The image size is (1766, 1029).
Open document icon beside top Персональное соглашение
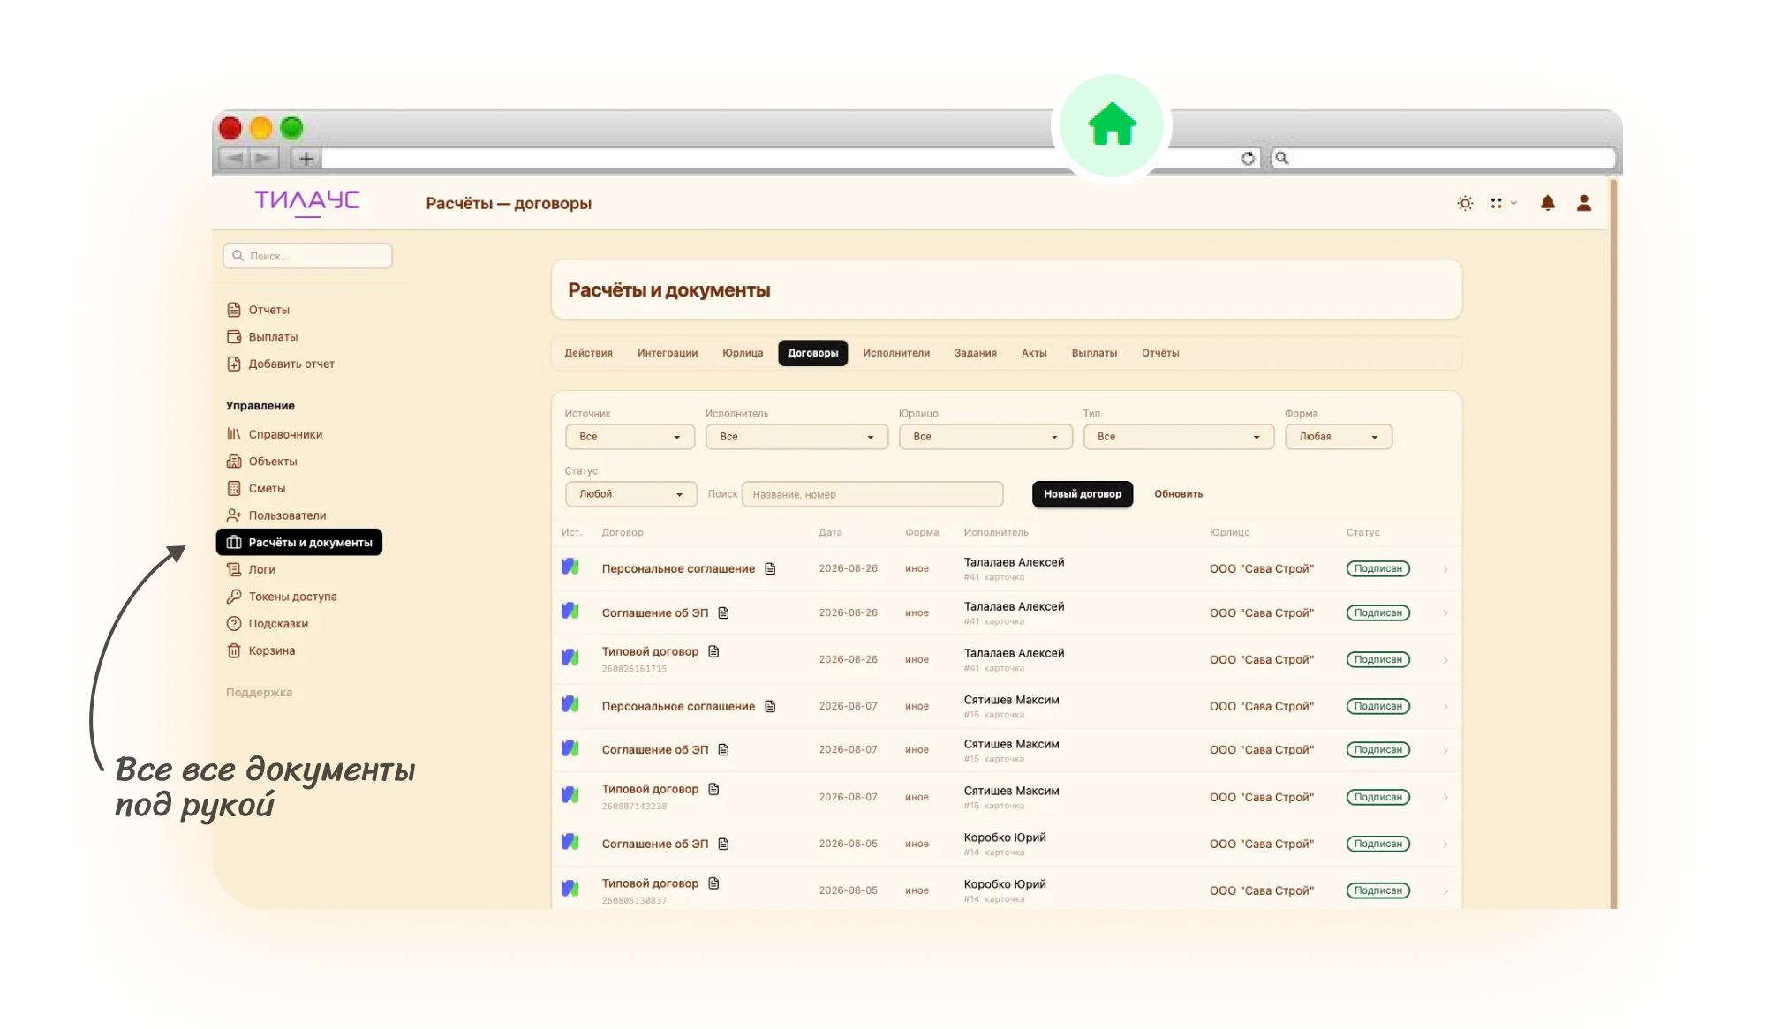click(x=770, y=568)
